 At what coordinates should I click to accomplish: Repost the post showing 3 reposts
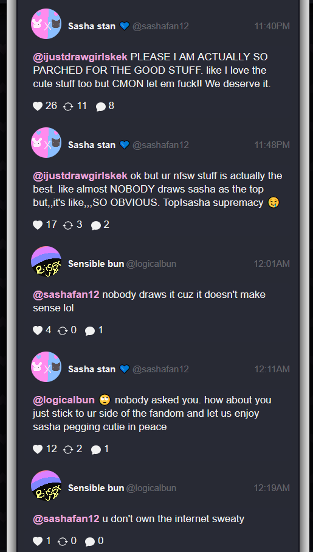pos(68,225)
